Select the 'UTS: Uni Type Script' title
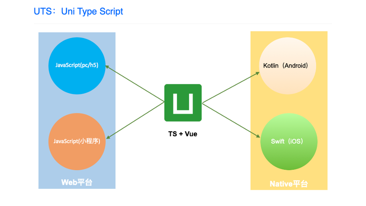Image resolution: width=366 pixels, height=206 pixels. coord(78,11)
